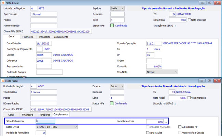Select Transporte tab in lower window
This screenshot has width=222, height=137.
44,115
